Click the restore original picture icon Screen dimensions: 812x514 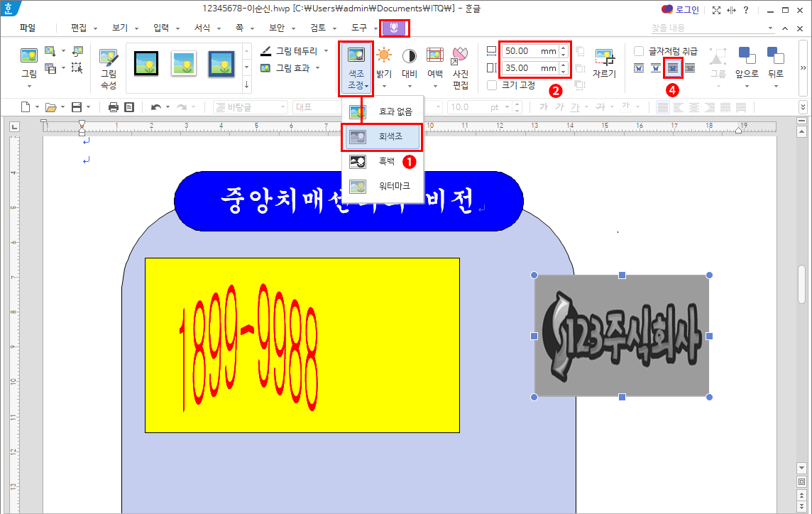tap(77, 51)
